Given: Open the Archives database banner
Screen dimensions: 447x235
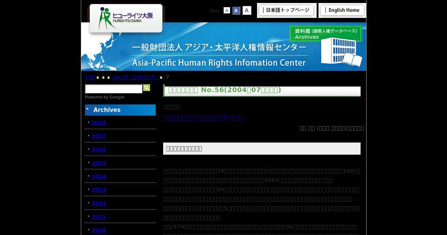Looking at the screenshot, I should (x=326, y=34).
